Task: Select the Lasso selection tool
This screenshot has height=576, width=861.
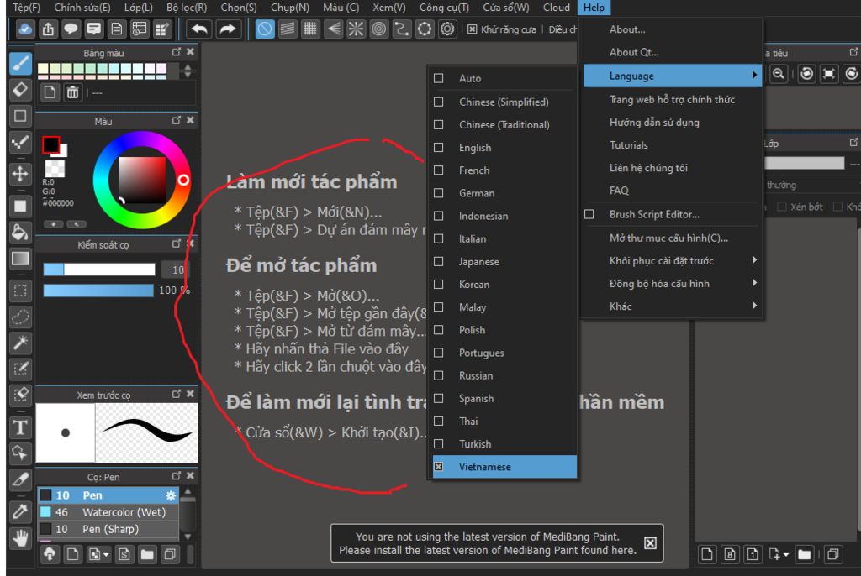Action: [x=20, y=317]
